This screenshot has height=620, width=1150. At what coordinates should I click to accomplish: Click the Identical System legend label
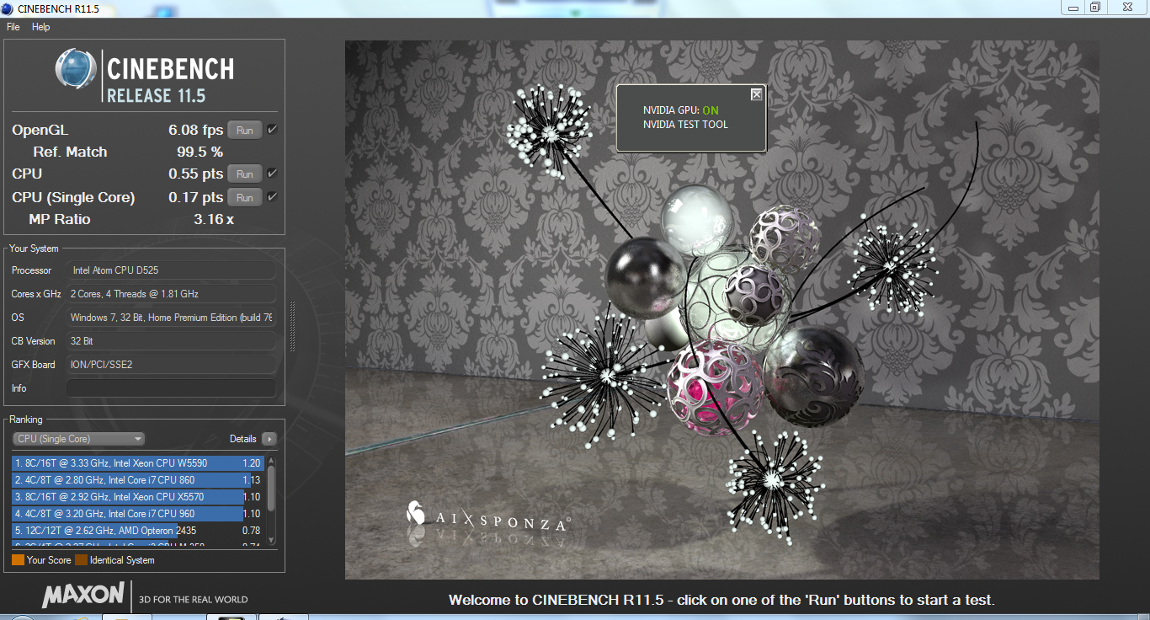pos(122,560)
